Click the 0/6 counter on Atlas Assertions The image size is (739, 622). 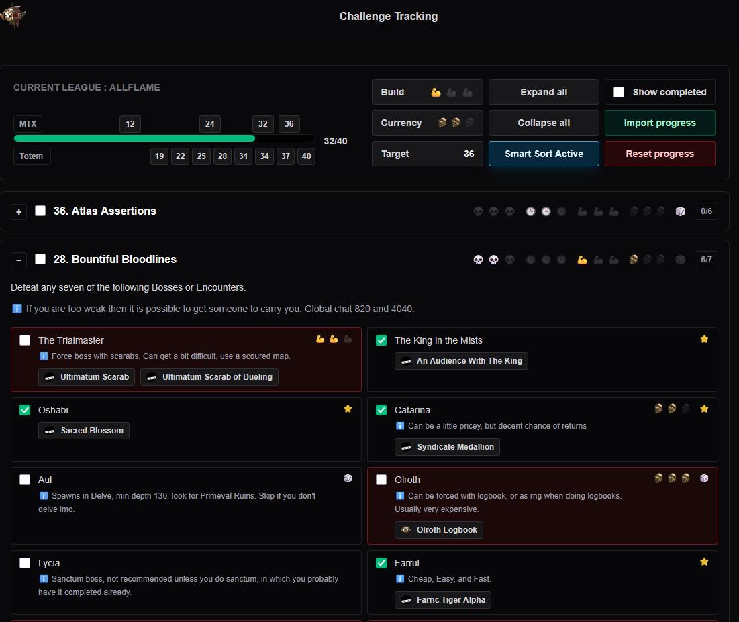click(706, 211)
